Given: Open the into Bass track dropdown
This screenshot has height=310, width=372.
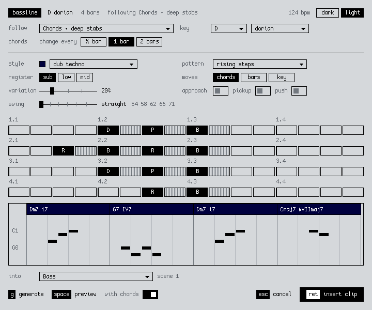Looking at the screenshot, I should tap(96, 276).
